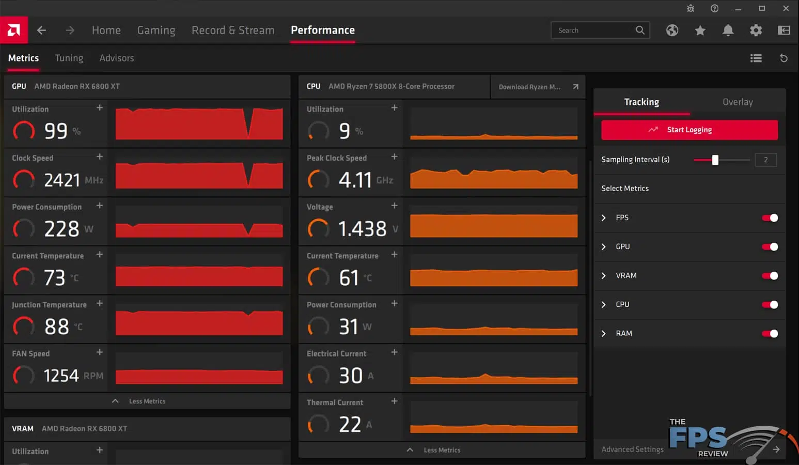Open the web browser globe icon
The width and height of the screenshot is (799, 465).
point(672,30)
